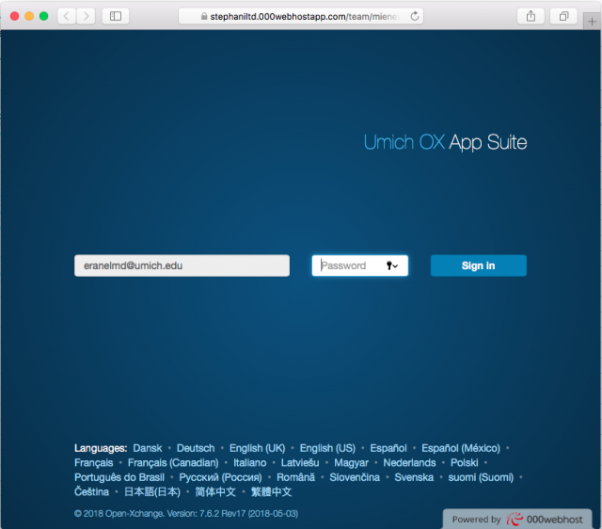Maximize window with green button
Viewport: 602px width, 529px height.
(44, 16)
